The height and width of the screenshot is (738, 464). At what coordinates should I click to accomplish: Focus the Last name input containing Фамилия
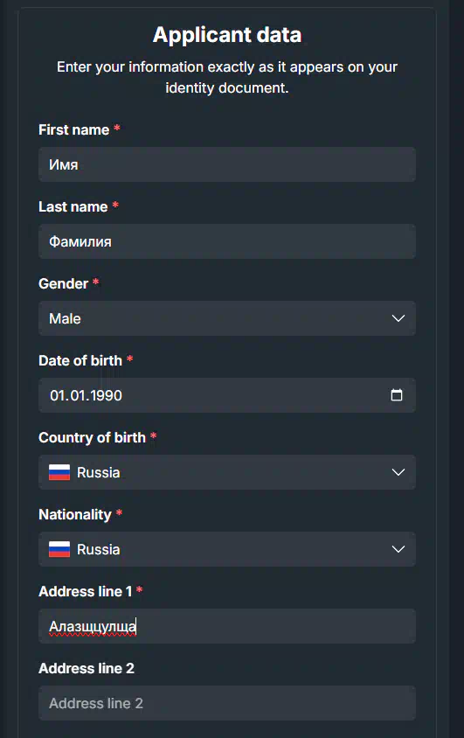227,241
